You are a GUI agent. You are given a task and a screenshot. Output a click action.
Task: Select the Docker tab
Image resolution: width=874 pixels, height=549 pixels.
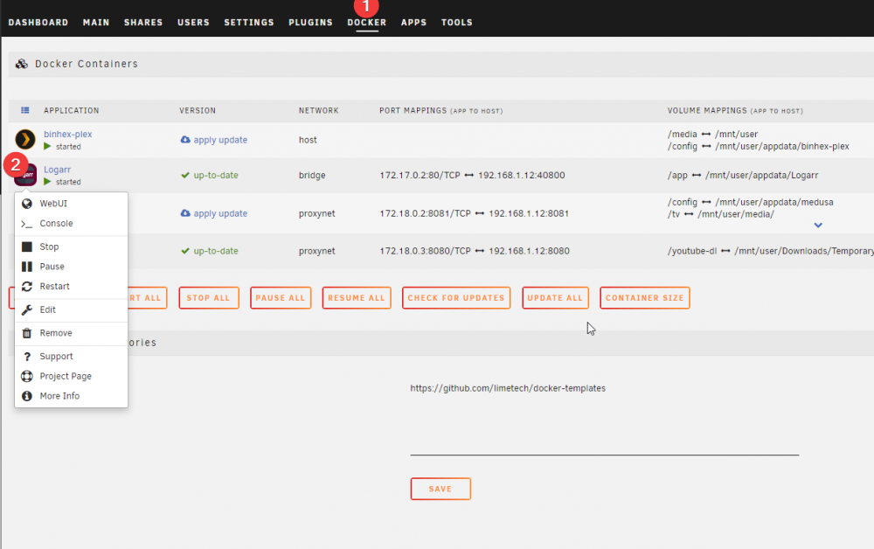367,23
